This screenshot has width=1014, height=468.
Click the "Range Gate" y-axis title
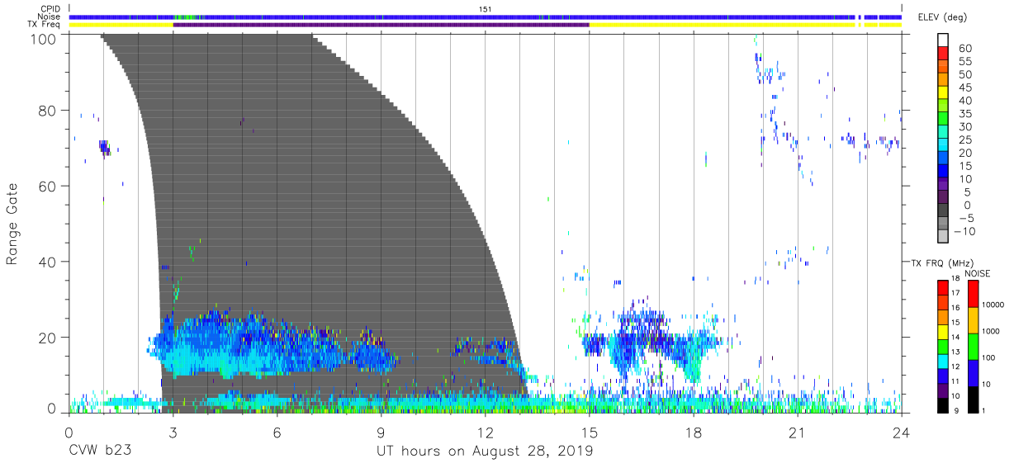[x=12, y=222]
